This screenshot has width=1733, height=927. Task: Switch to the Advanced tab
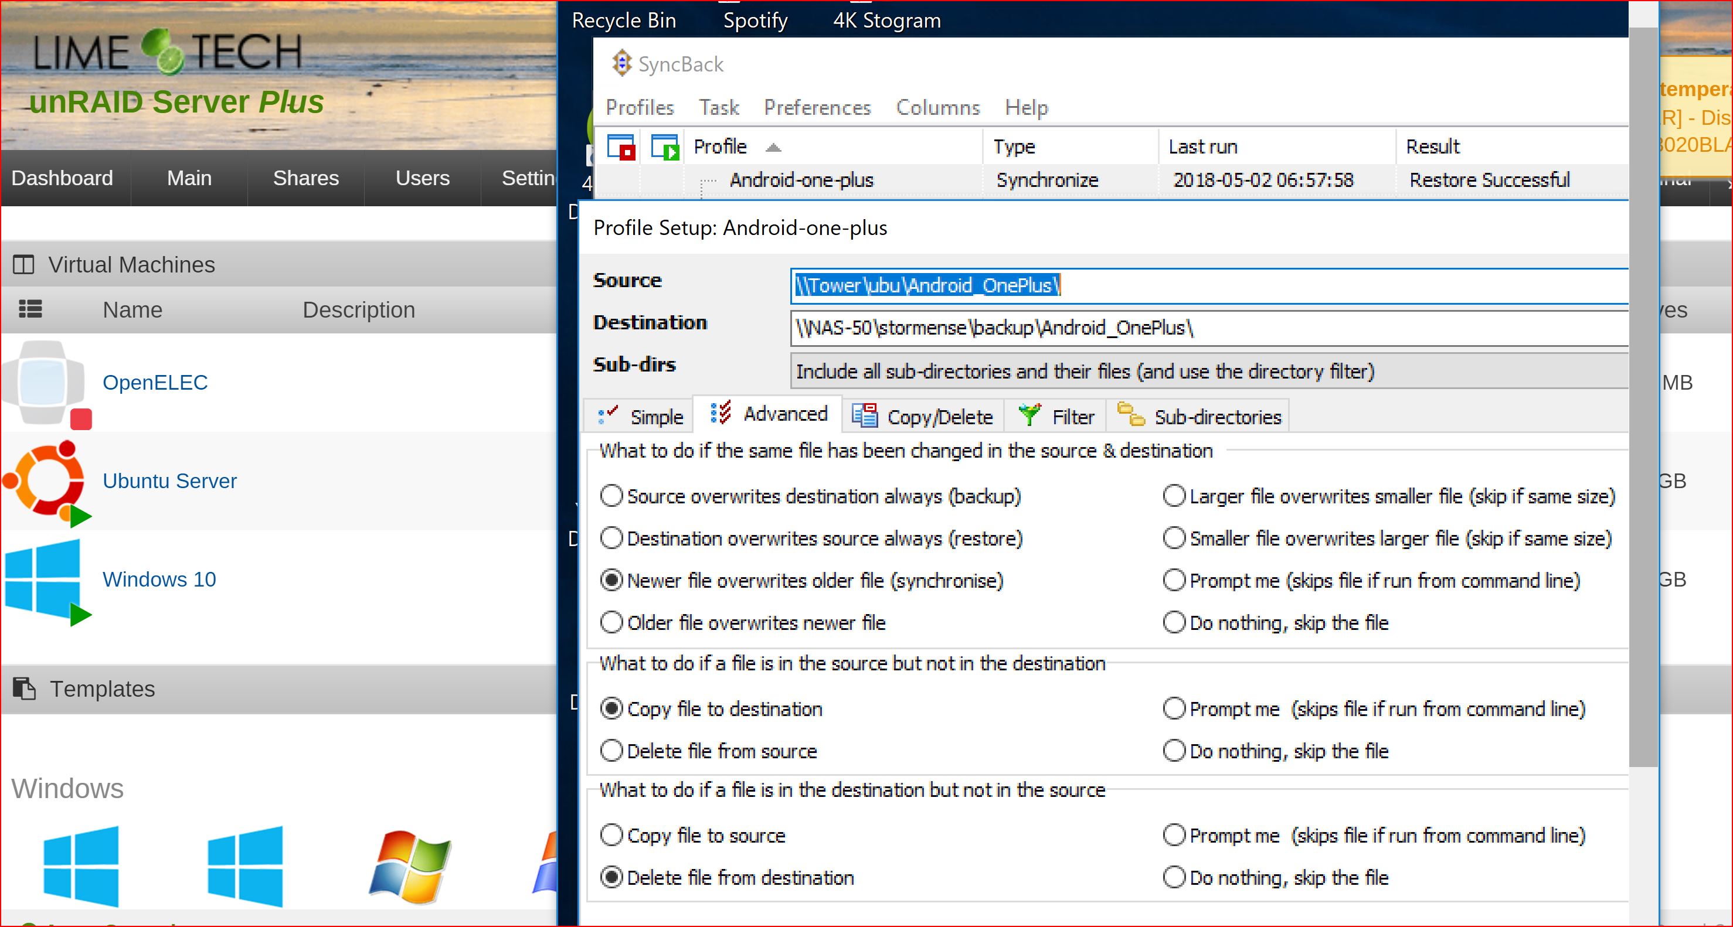pos(767,414)
